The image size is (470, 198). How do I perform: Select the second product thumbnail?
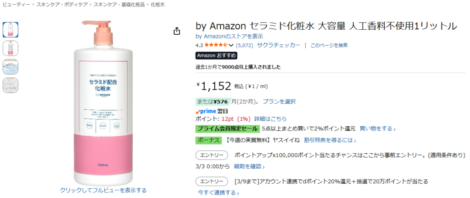click(11, 48)
